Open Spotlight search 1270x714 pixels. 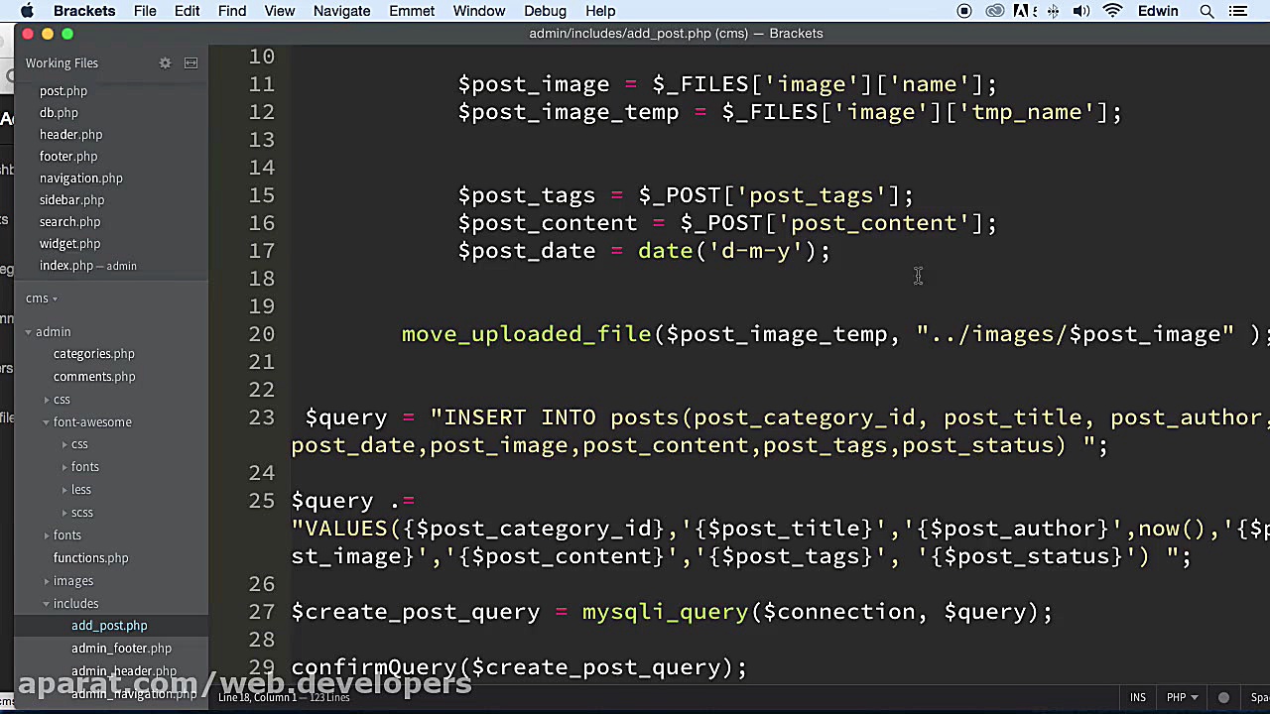pos(1206,11)
